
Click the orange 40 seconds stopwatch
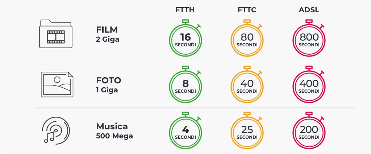(247, 84)
